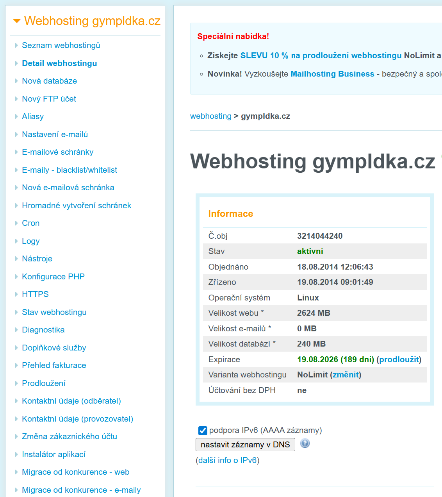
Task: Open Prodloužení sidebar link
Action: click(44, 383)
